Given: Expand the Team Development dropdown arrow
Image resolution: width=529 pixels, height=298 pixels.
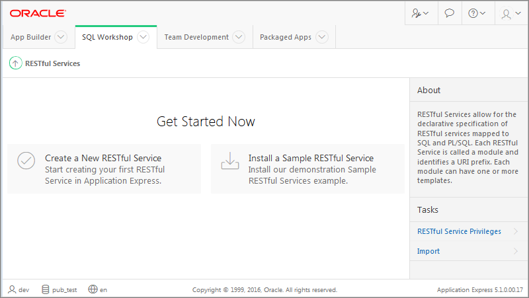Looking at the screenshot, I should (x=239, y=37).
